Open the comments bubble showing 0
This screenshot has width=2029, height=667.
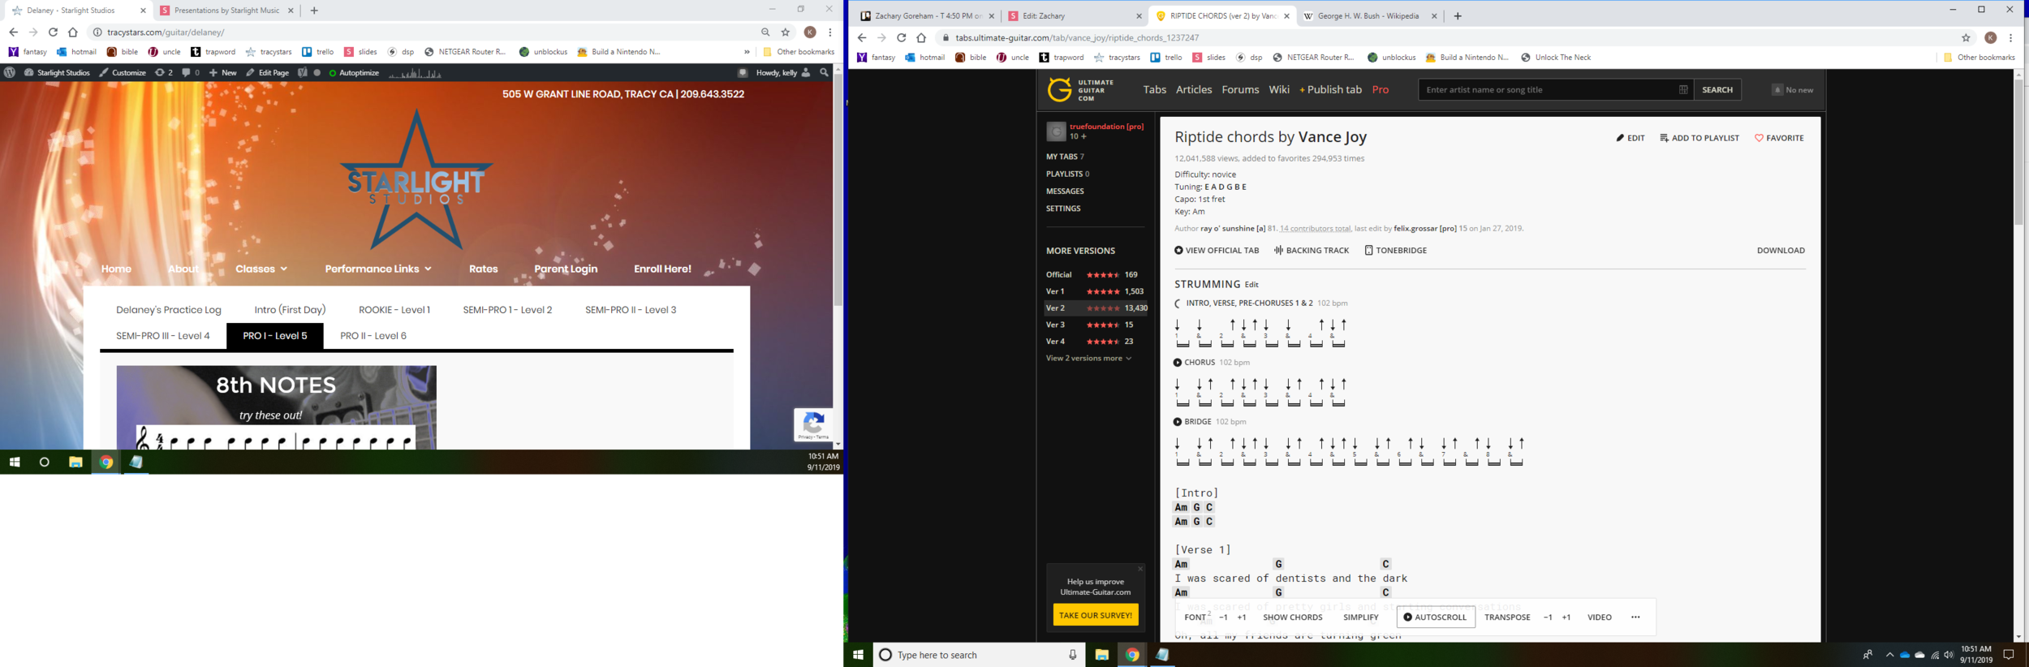pos(191,73)
